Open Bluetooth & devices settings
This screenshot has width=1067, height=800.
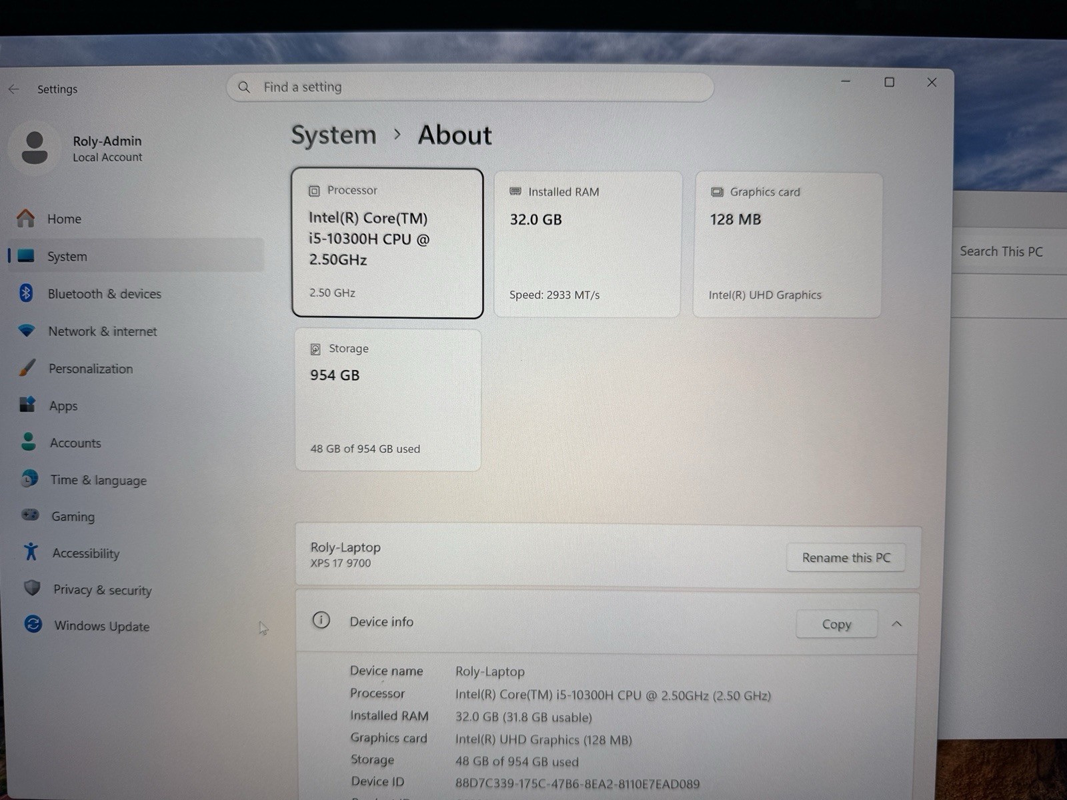click(136, 293)
